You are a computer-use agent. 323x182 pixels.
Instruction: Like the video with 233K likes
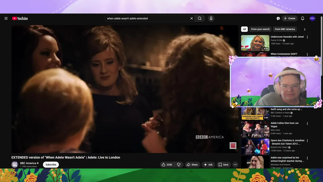pos(167,165)
